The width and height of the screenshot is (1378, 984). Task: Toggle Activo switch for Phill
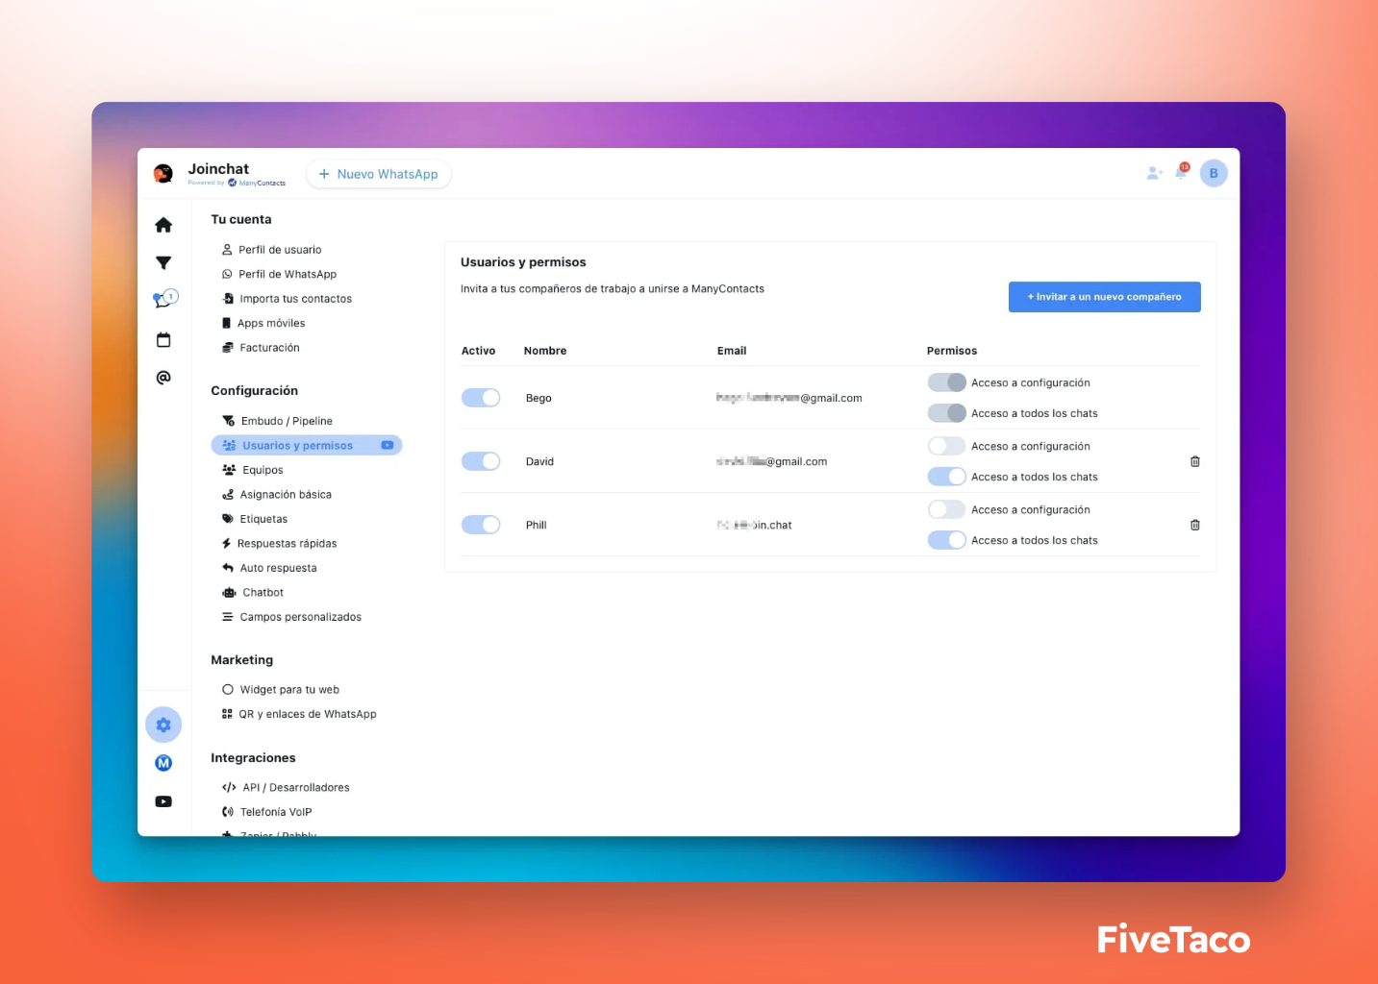481,525
